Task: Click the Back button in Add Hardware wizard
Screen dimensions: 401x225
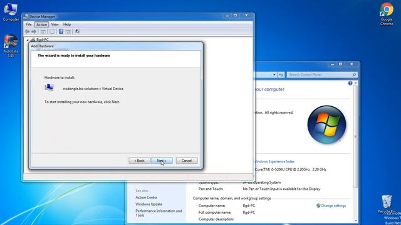Action: tap(139, 161)
